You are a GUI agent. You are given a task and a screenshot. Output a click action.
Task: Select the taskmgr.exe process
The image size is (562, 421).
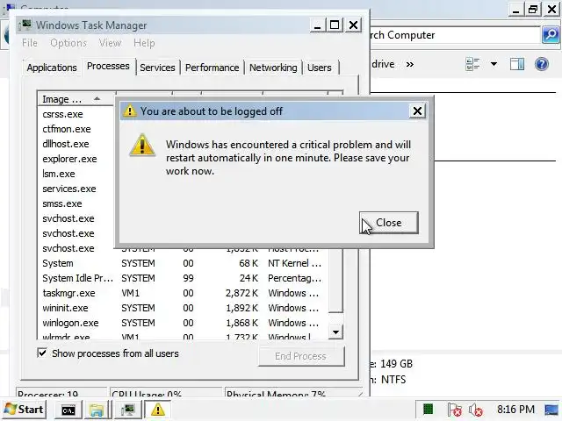click(183, 293)
